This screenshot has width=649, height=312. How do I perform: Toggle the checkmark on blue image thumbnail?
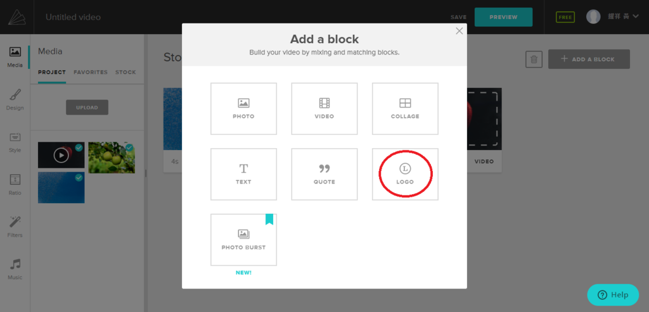(79, 178)
